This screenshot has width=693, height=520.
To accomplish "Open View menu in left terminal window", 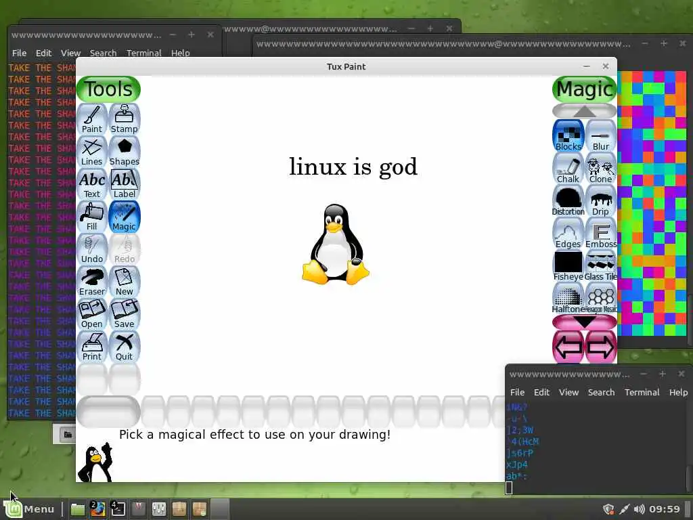I will click(x=70, y=53).
